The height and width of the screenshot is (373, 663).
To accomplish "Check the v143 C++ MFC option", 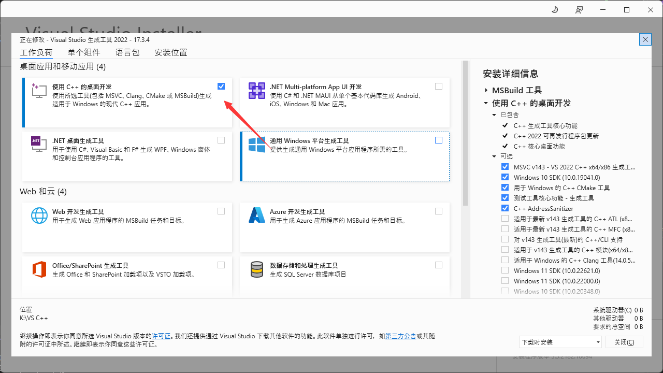I will (505, 229).
